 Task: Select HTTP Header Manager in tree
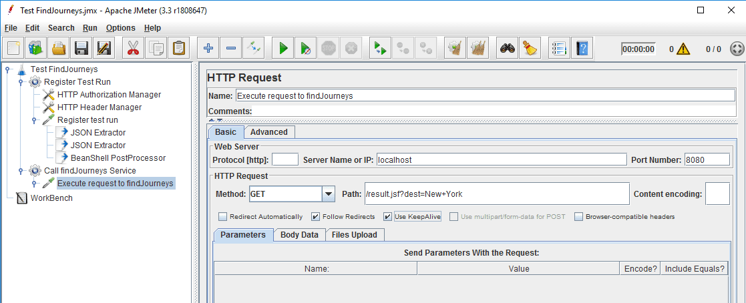tap(100, 107)
